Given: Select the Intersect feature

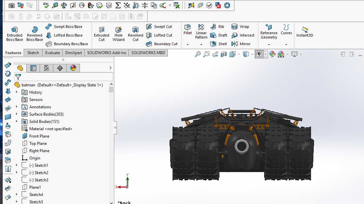Looking at the screenshot, I should 243,35.
